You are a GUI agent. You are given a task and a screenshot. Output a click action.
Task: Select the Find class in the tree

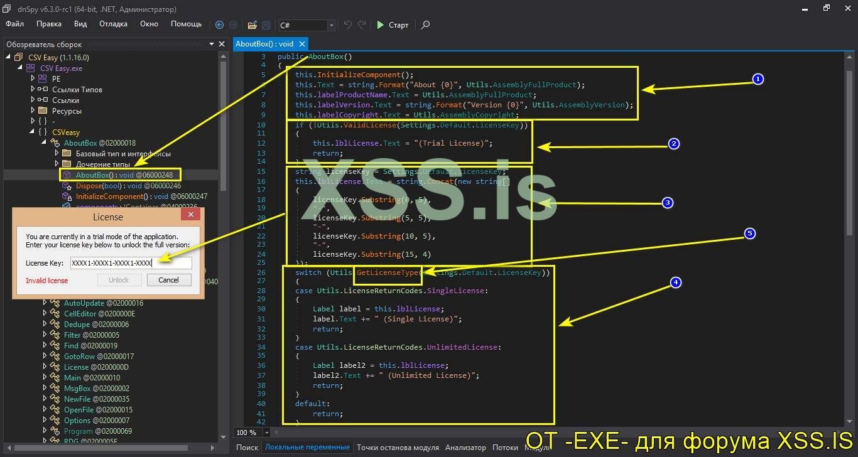point(90,345)
